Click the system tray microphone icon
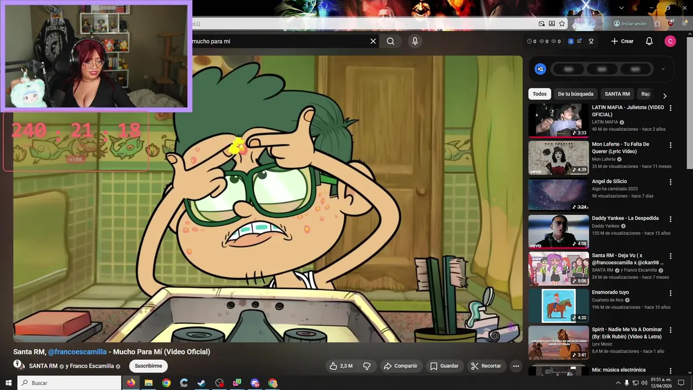Image resolution: width=693 pixels, height=390 pixels. (627, 383)
